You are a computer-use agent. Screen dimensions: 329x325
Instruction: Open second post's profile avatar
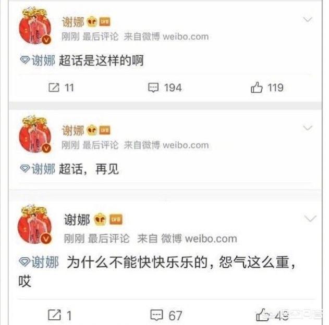coord(35,134)
